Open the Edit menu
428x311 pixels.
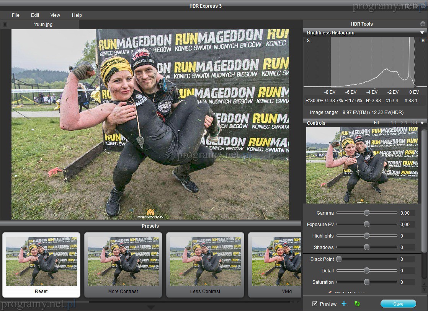(35, 15)
